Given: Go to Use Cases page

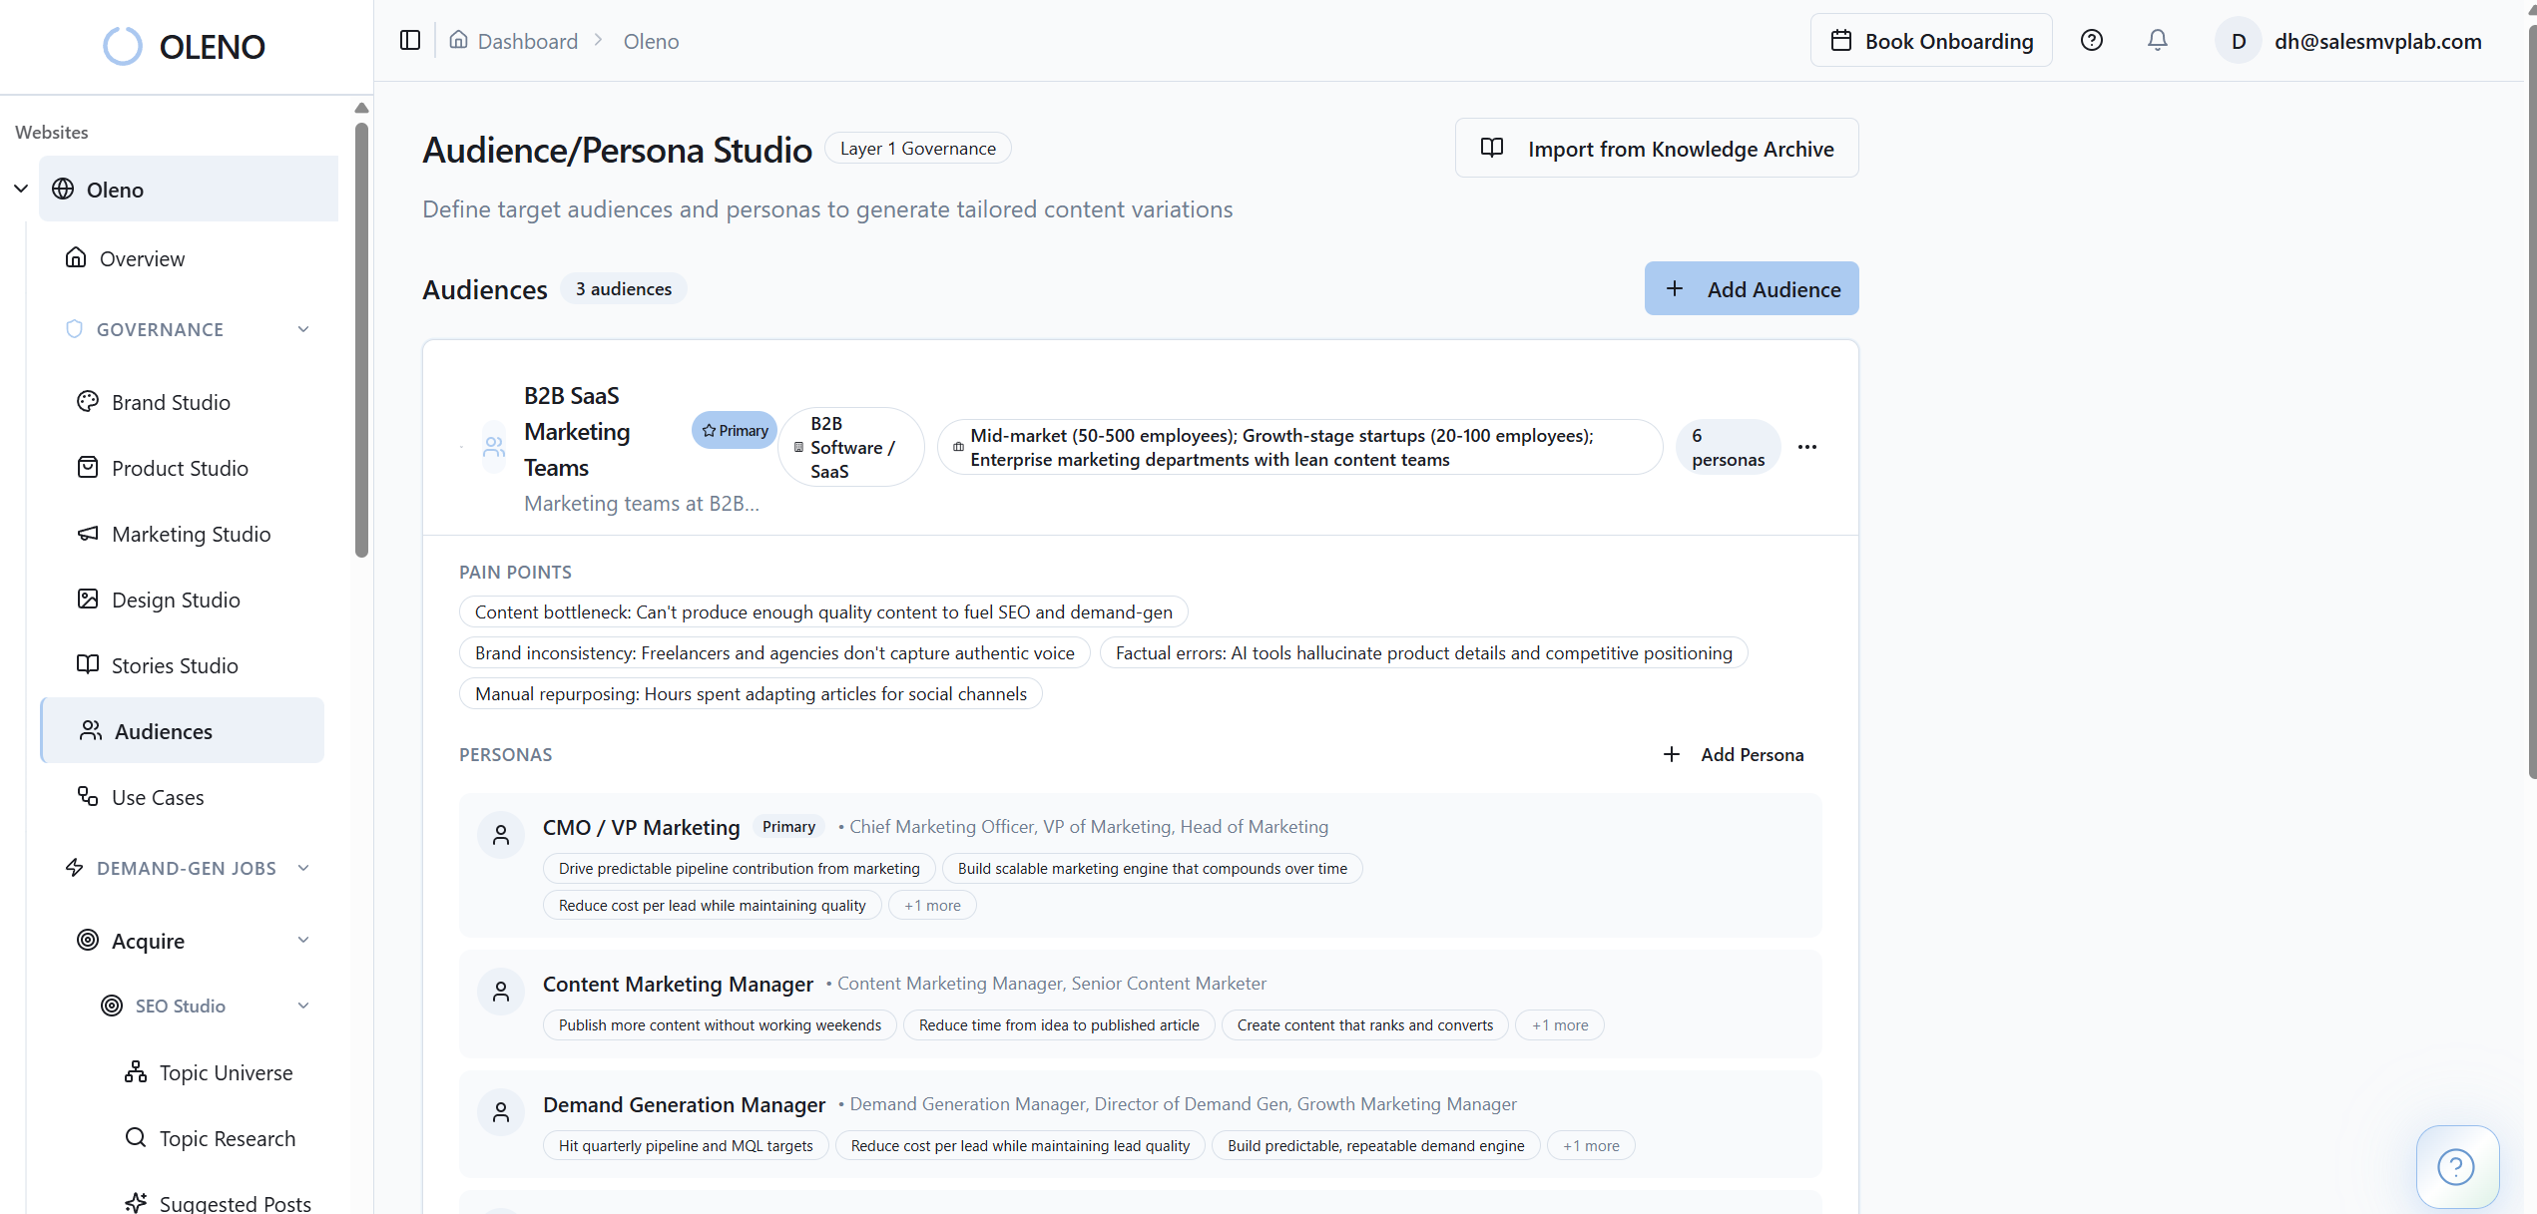Looking at the screenshot, I should coord(158,797).
